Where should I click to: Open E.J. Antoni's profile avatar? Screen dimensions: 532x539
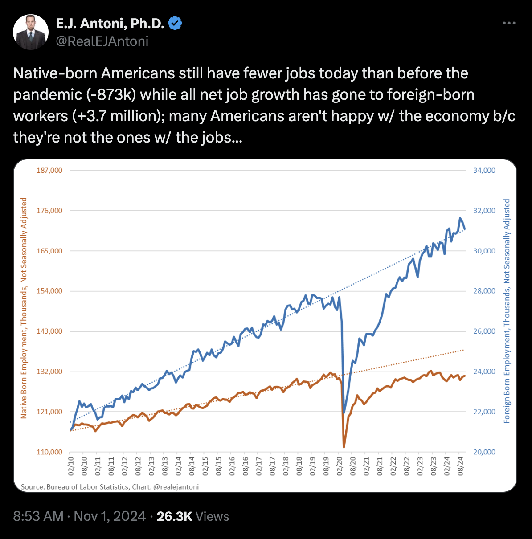coord(31,32)
